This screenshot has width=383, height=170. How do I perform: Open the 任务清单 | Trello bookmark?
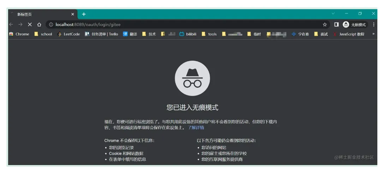101,34
